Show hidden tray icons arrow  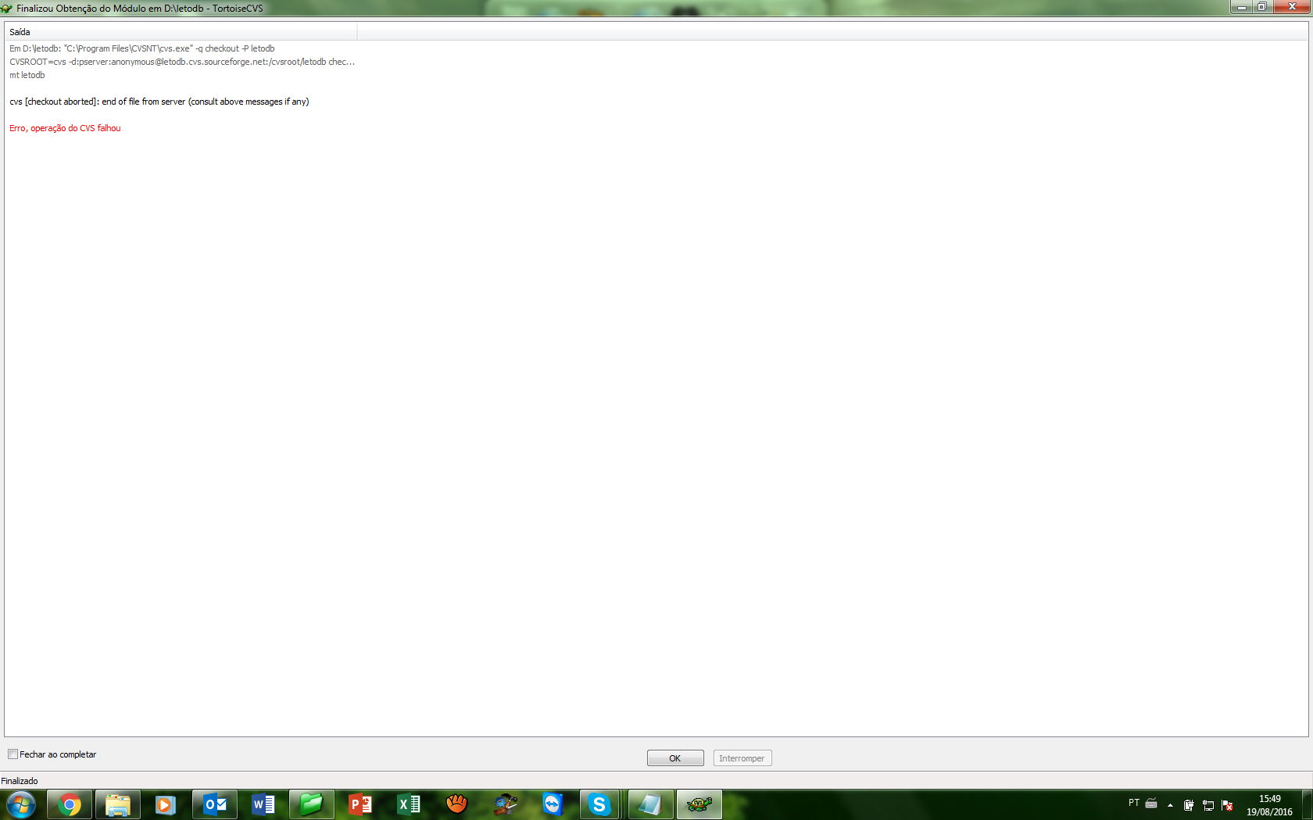(x=1170, y=805)
